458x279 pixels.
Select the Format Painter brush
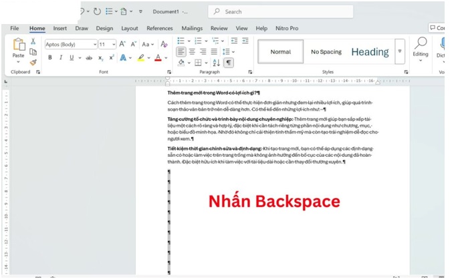(x=33, y=62)
